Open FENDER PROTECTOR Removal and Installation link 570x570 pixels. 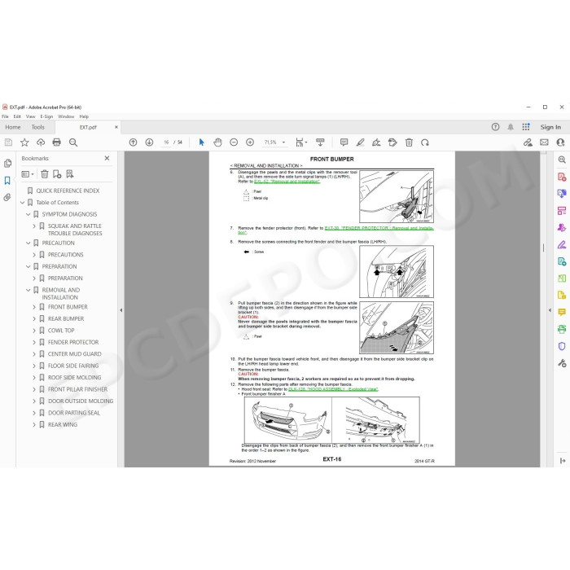(379, 228)
